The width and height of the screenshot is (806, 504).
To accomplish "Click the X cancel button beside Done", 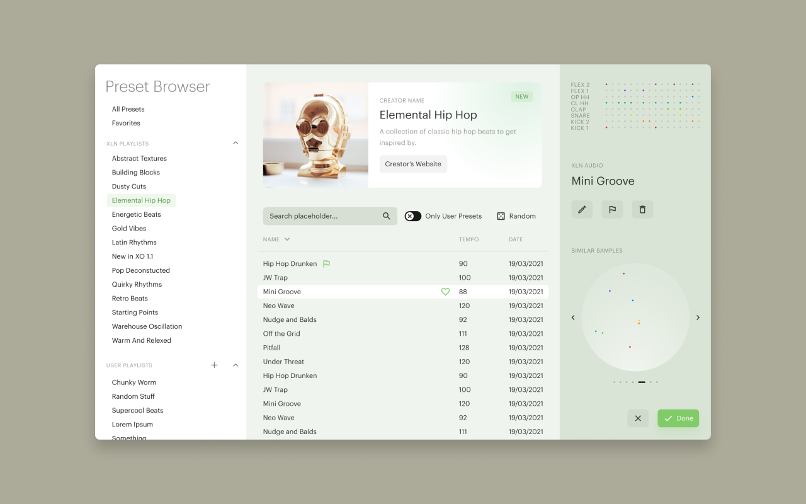I will (x=638, y=418).
